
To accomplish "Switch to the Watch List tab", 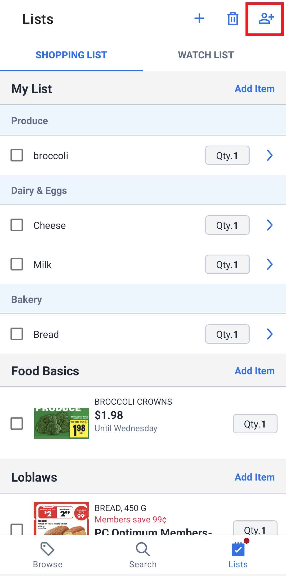I will point(206,55).
